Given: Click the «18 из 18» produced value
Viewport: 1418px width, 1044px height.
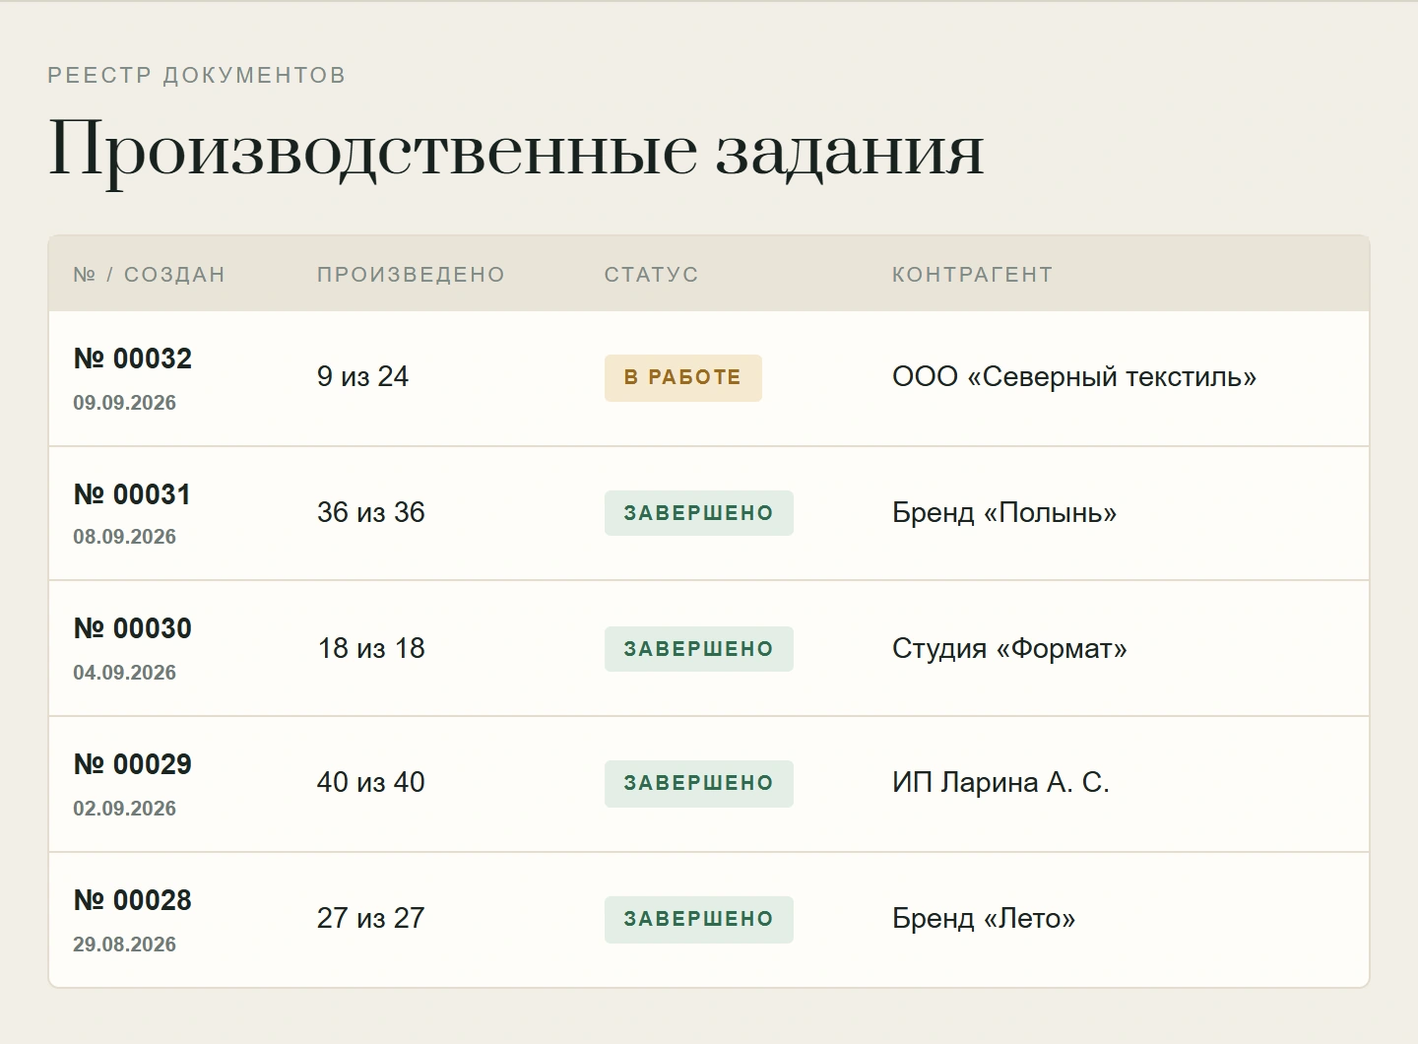Looking at the screenshot, I should point(371,649).
